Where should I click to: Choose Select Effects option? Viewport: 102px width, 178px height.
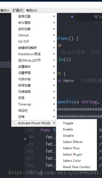pos(76,142)
